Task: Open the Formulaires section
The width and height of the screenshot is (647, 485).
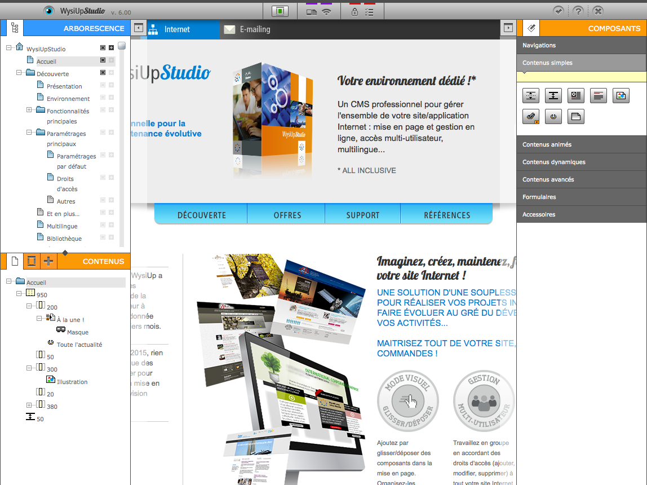Action: 582,197
